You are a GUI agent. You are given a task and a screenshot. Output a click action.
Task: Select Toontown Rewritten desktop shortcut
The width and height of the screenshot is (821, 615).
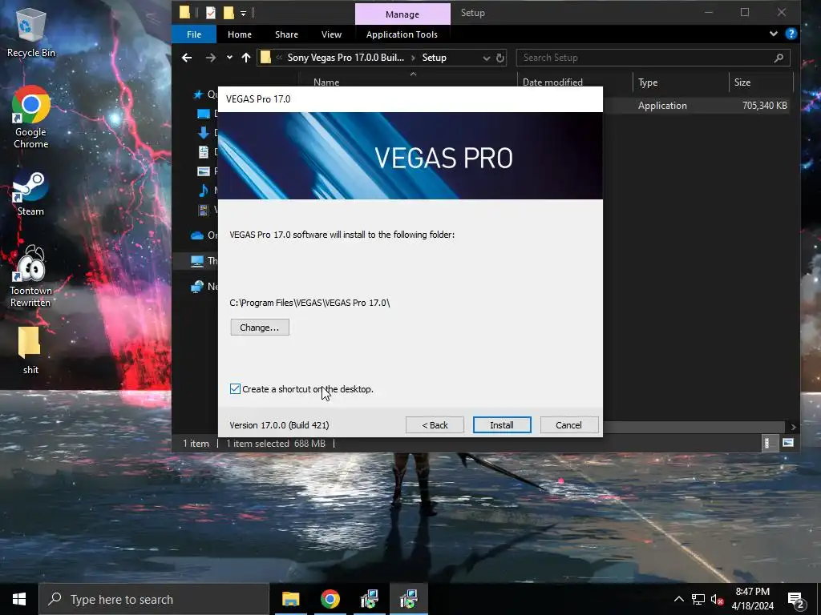[x=31, y=276]
